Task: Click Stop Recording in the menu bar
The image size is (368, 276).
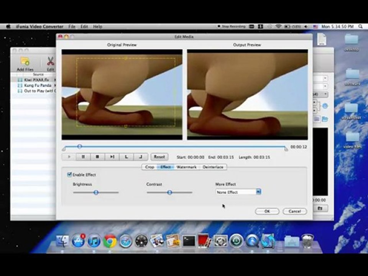Action: tap(232, 26)
